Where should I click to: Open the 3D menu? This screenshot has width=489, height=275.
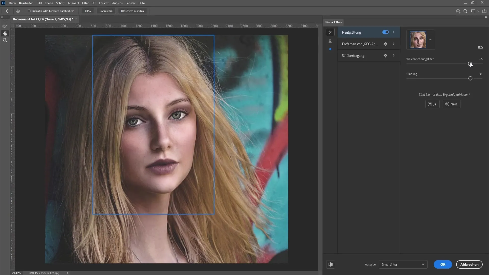(93, 3)
